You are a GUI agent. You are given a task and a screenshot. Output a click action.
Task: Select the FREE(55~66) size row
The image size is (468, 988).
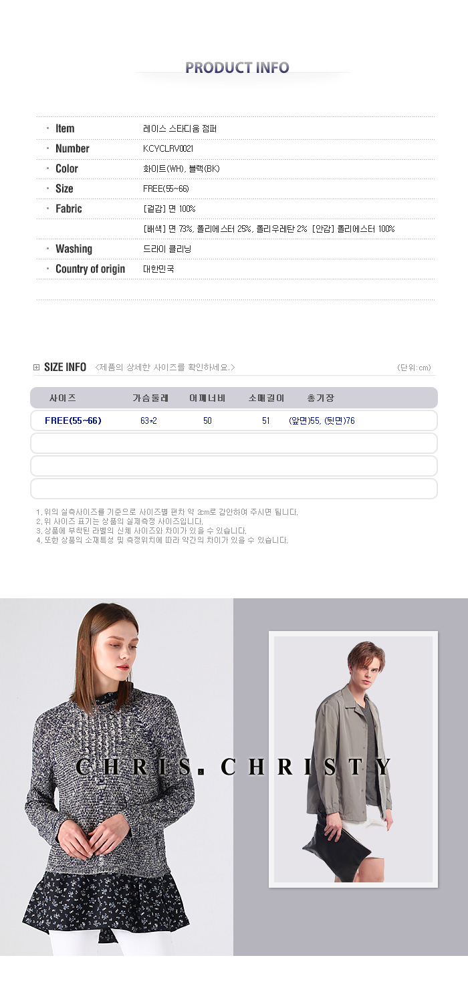(234, 420)
